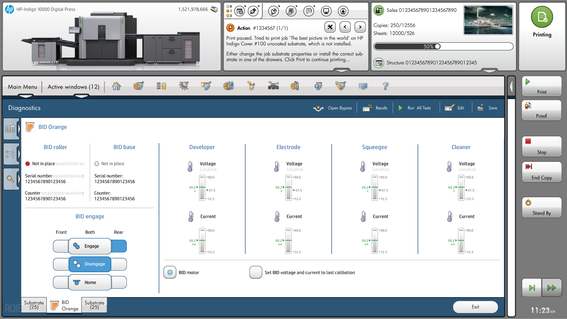Click the Proof button
Viewport: 567px width, 319px height.
click(x=542, y=110)
